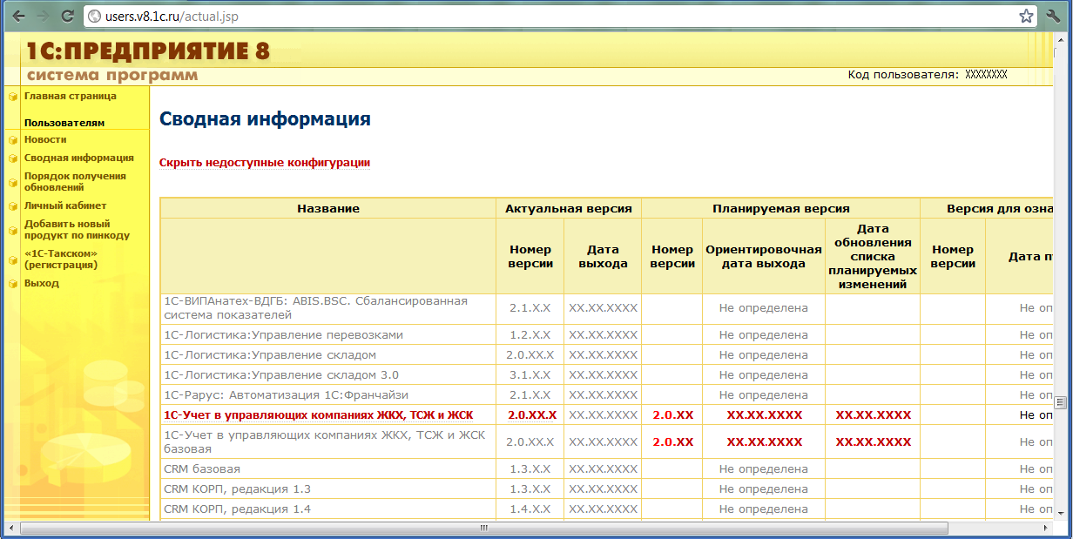Open the browser wrench settings menu
Image resolution: width=1073 pixels, height=539 pixels.
point(1056,16)
